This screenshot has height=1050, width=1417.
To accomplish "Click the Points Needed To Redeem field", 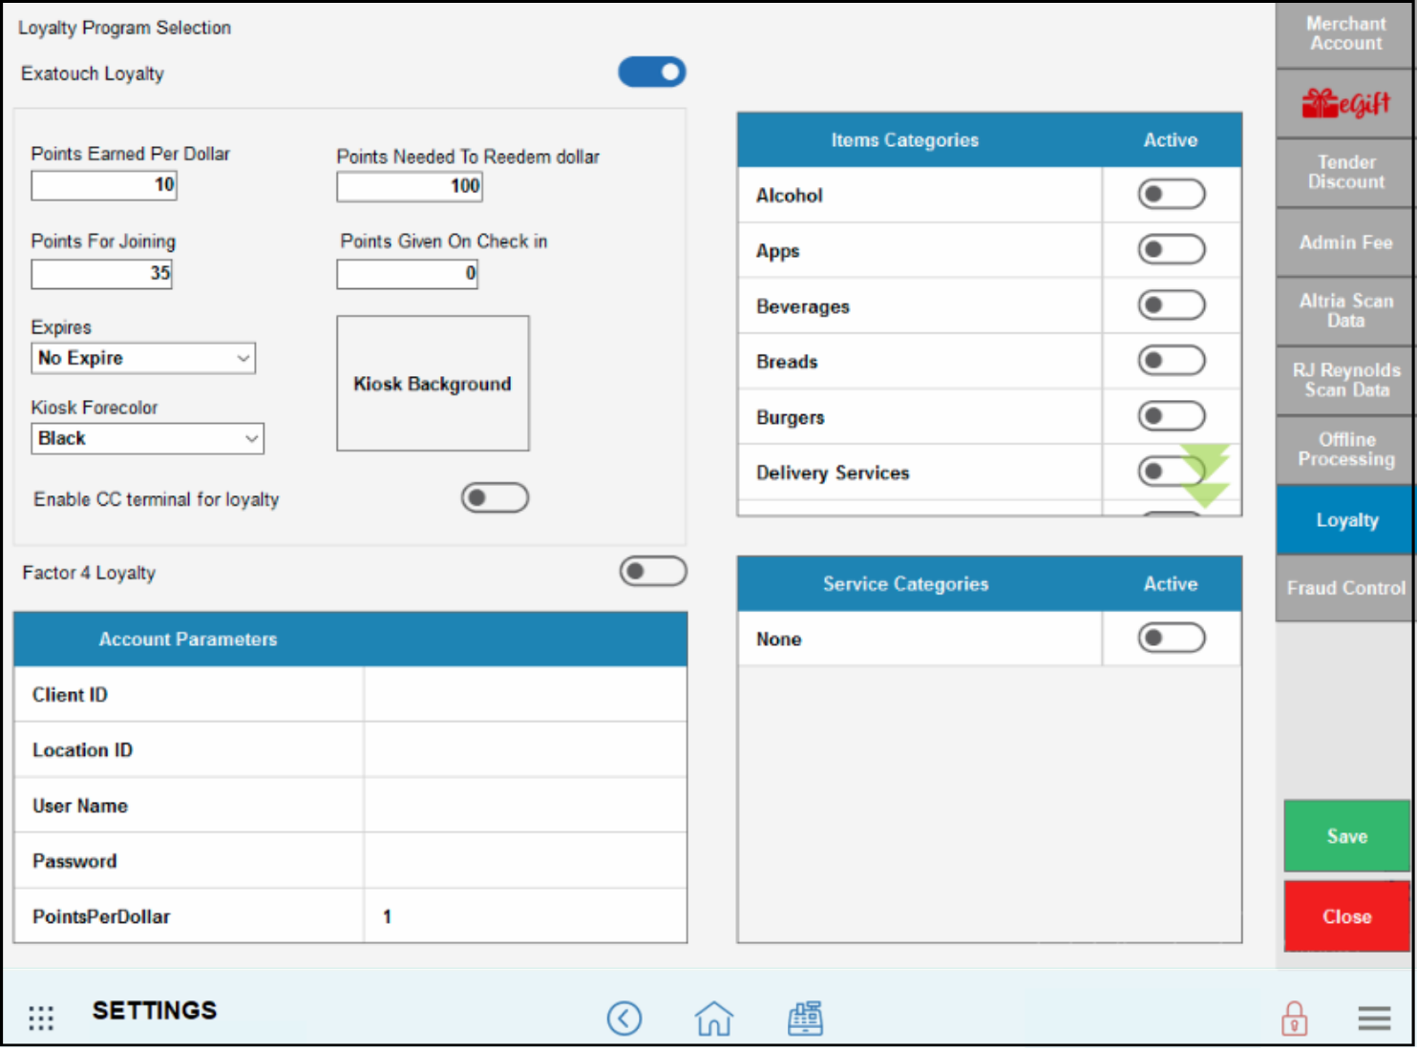I will click(410, 186).
